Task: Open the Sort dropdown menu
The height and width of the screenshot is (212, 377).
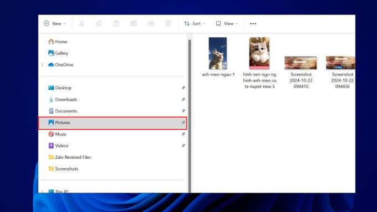Action: [x=195, y=23]
